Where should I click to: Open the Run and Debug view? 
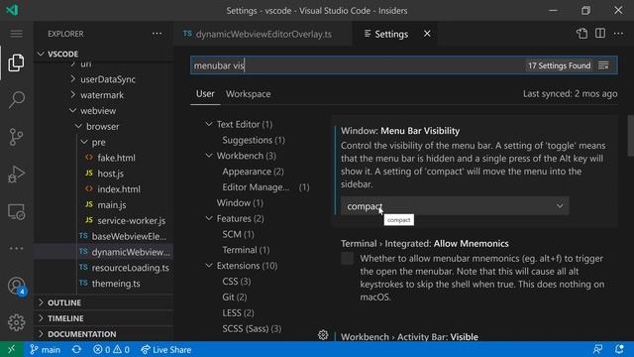(16, 175)
